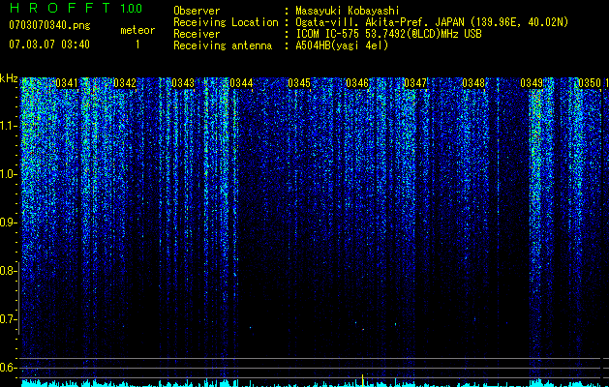The width and height of the screenshot is (609, 387).
Task: Click the 0343 time marker
Action: [183, 83]
